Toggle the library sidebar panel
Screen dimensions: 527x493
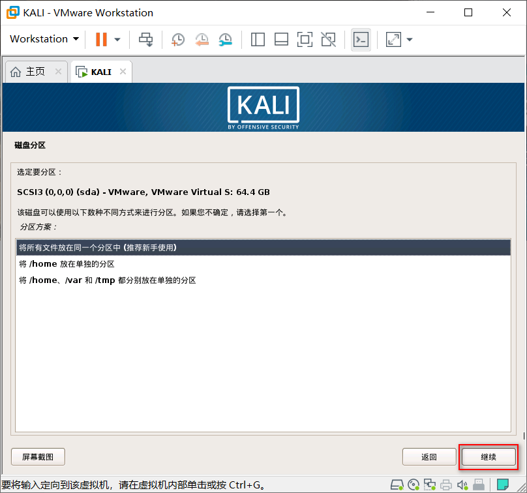coord(258,39)
